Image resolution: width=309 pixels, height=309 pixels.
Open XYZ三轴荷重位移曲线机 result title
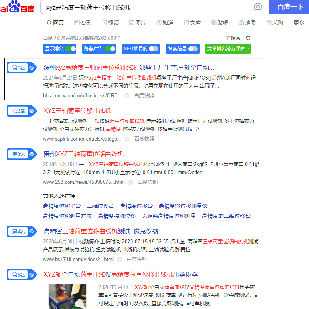77,111
